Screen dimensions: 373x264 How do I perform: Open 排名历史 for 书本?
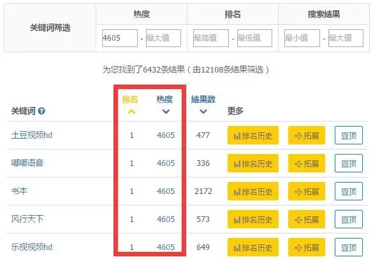pos(253,191)
